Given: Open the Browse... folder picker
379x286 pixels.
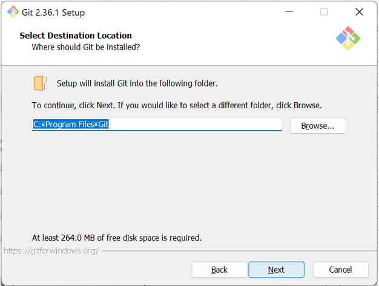Looking at the screenshot, I should [x=318, y=126].
